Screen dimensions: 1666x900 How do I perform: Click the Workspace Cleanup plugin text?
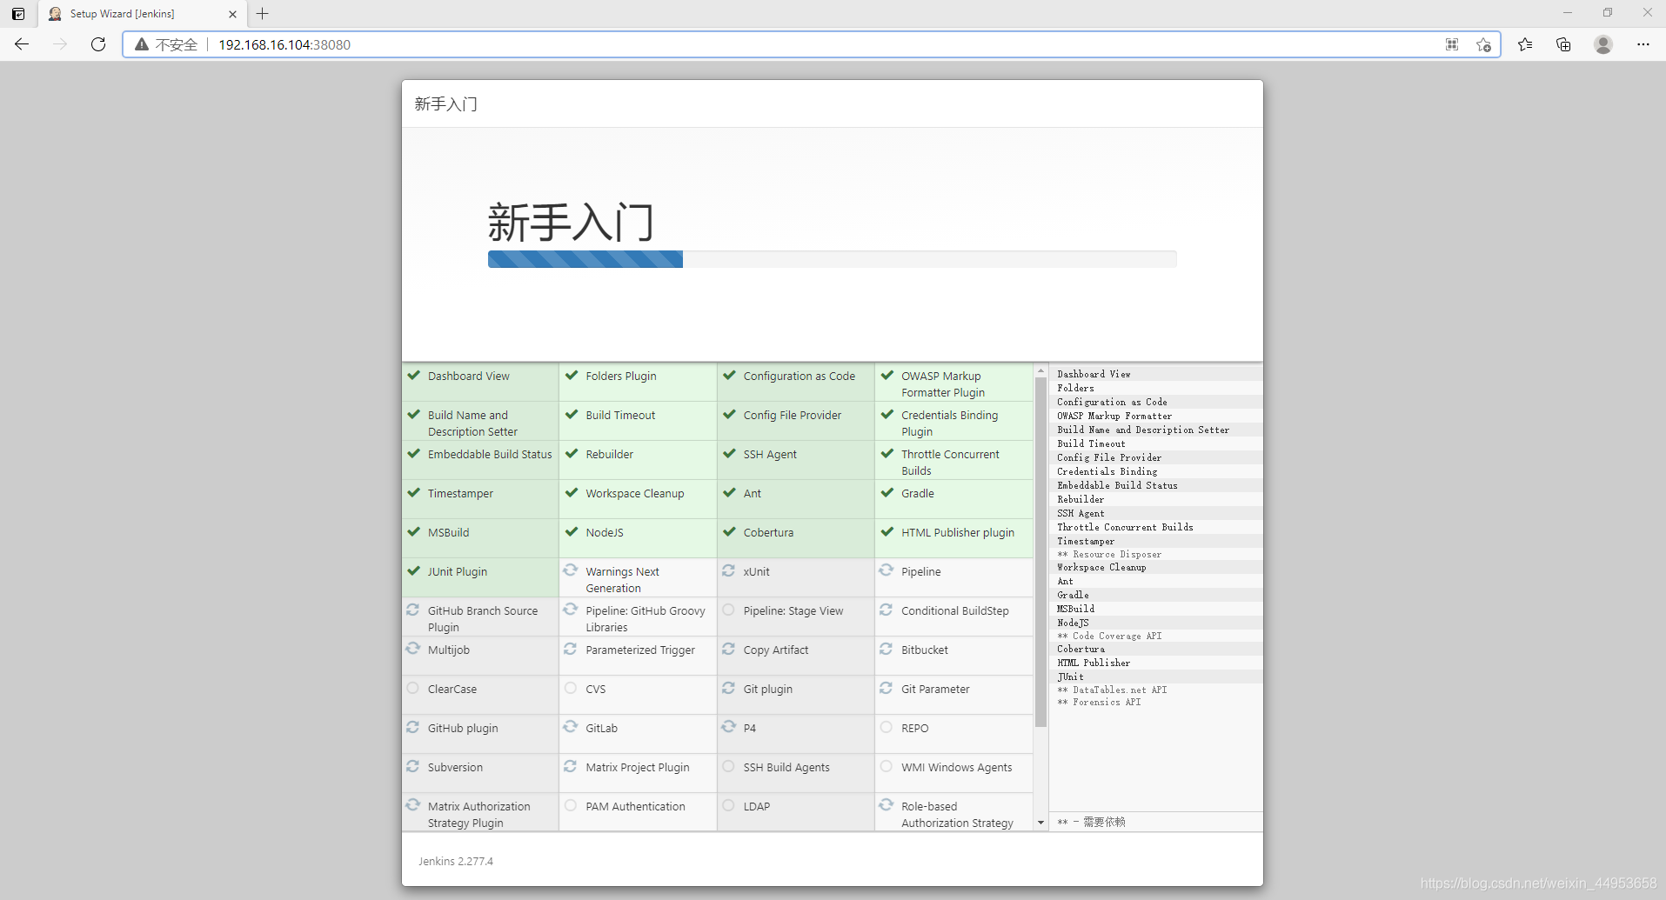click(635, 493)
